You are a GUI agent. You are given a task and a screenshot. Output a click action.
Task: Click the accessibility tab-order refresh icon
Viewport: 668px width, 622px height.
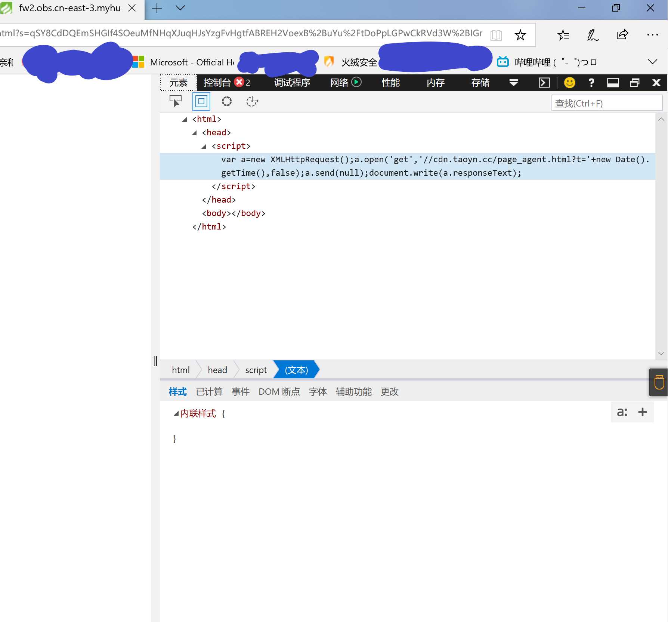[x=252, y=101]
